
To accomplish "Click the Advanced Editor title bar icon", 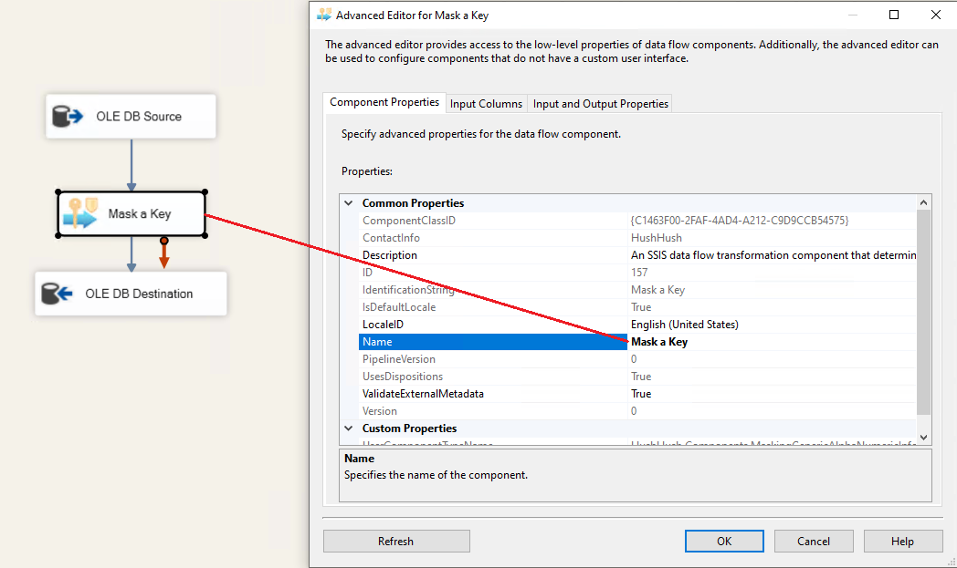I will [324, 15].
